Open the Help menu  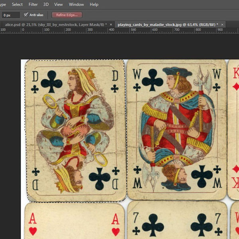pos(94,4)
